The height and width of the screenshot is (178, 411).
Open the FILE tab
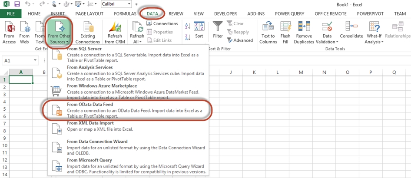(11, 13)
